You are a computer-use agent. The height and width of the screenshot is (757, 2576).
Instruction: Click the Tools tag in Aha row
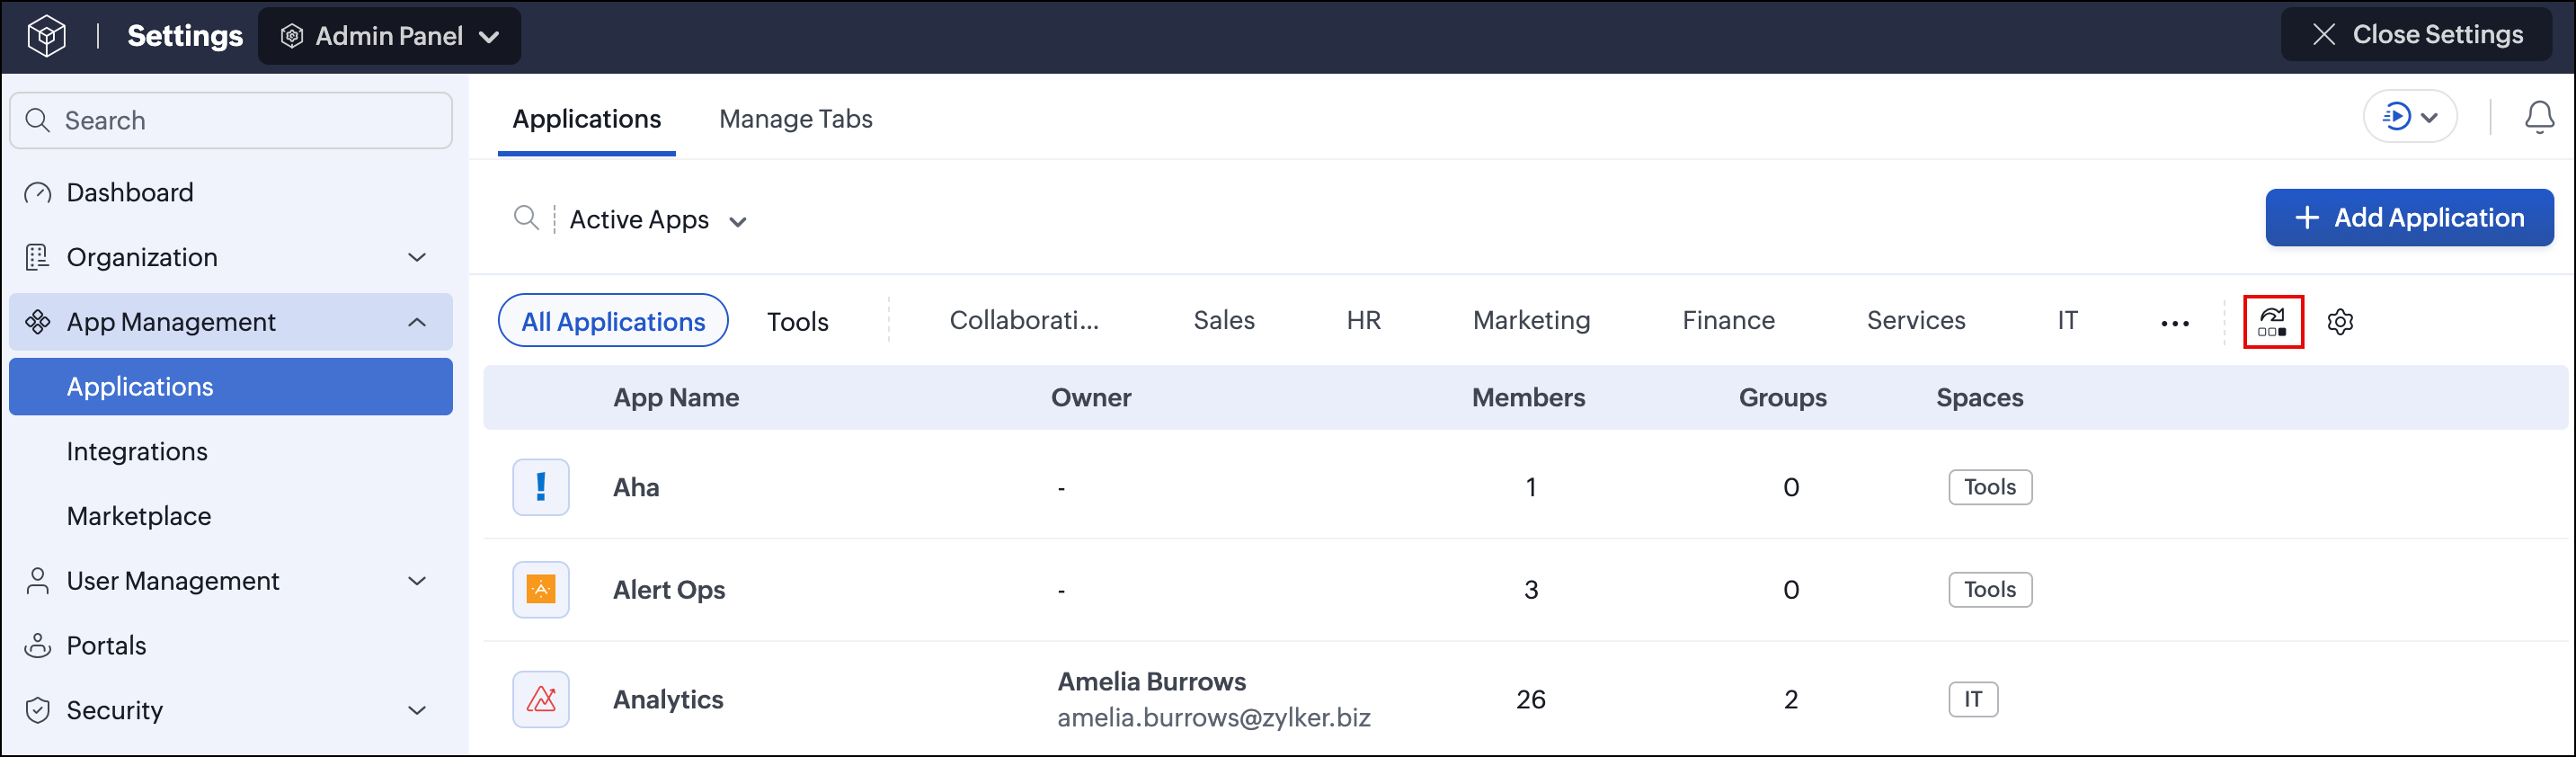click(1990, 487)
